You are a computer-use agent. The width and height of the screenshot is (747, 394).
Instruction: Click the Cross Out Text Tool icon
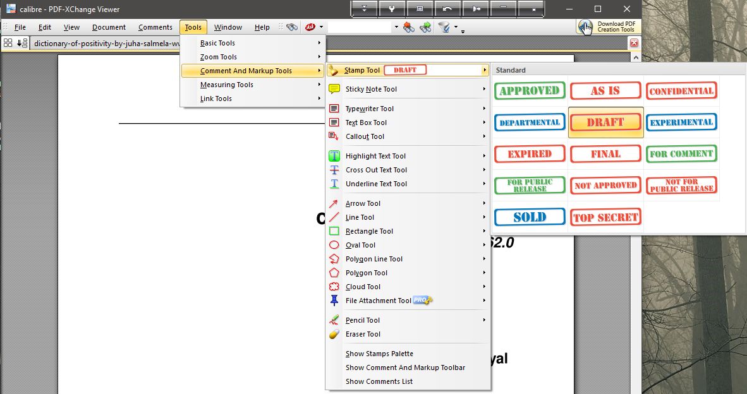[x=334, y=170]
